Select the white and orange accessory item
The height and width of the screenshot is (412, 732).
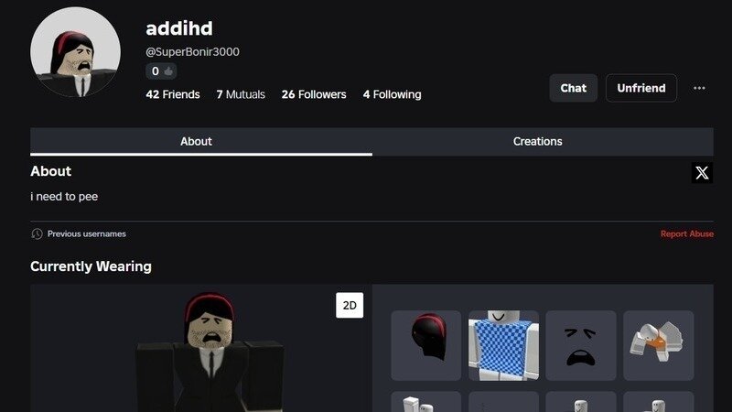tap(658, 345)
